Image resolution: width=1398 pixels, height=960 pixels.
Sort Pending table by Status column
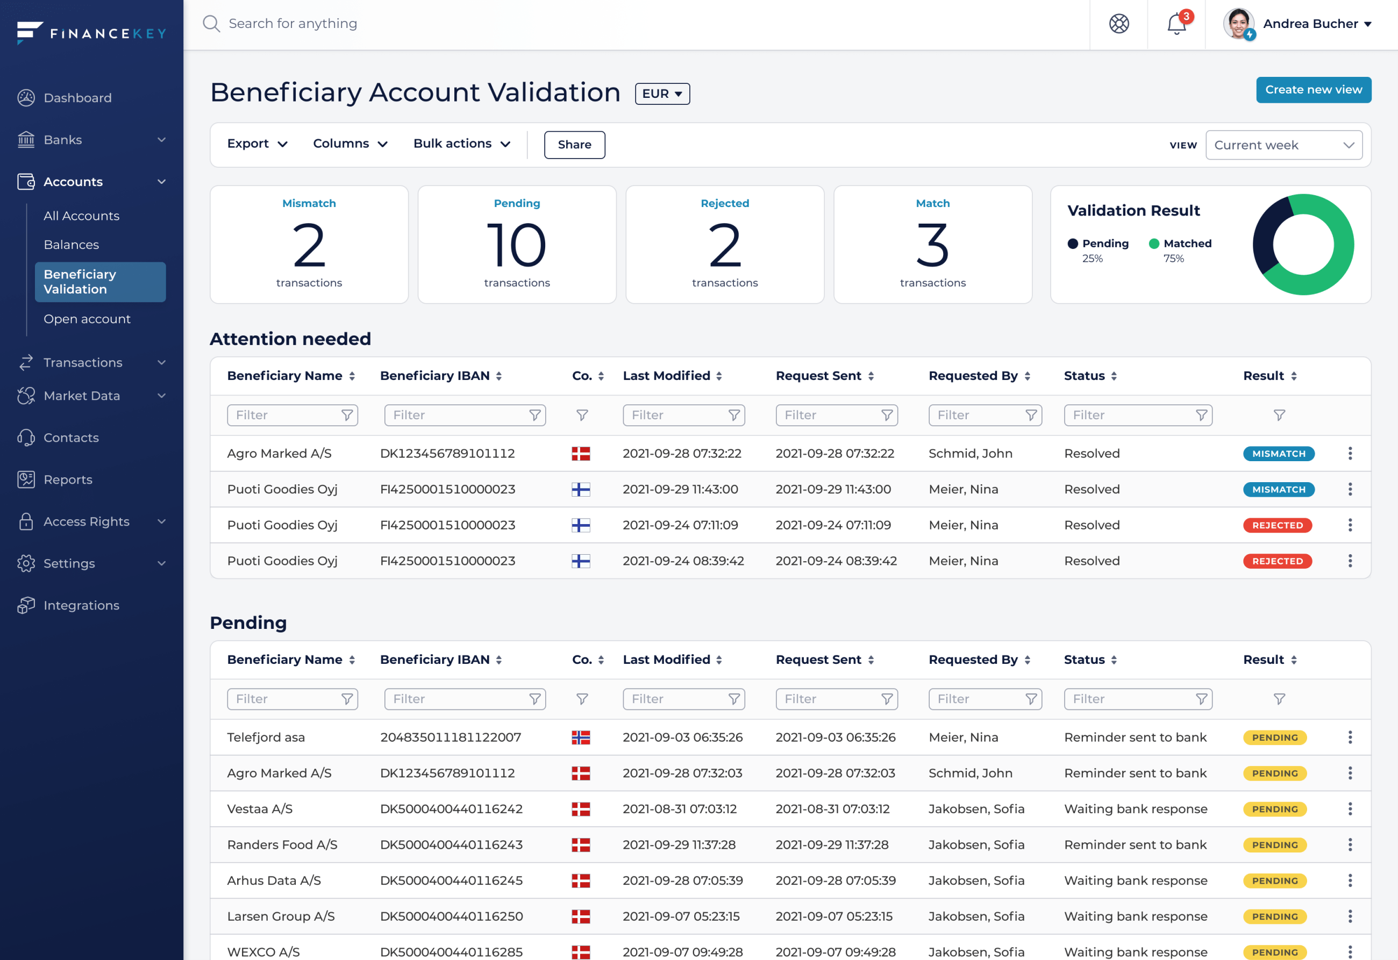[1114, 660]
